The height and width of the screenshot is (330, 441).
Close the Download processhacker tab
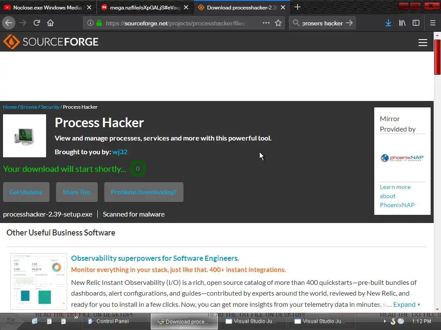pyautogui.click(x=283, y=8)
